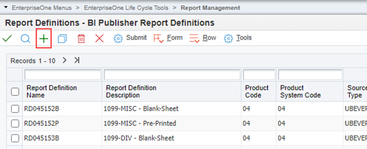The image size is (367, 149).
Task: Click the Copy icon in toolbar
Action: tap(62, 39)
